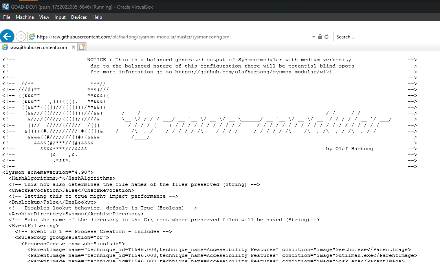The height and width of the screenshot is (262, 440).
Task: Click the HashAlgorithms line
Action: [62, 178]
